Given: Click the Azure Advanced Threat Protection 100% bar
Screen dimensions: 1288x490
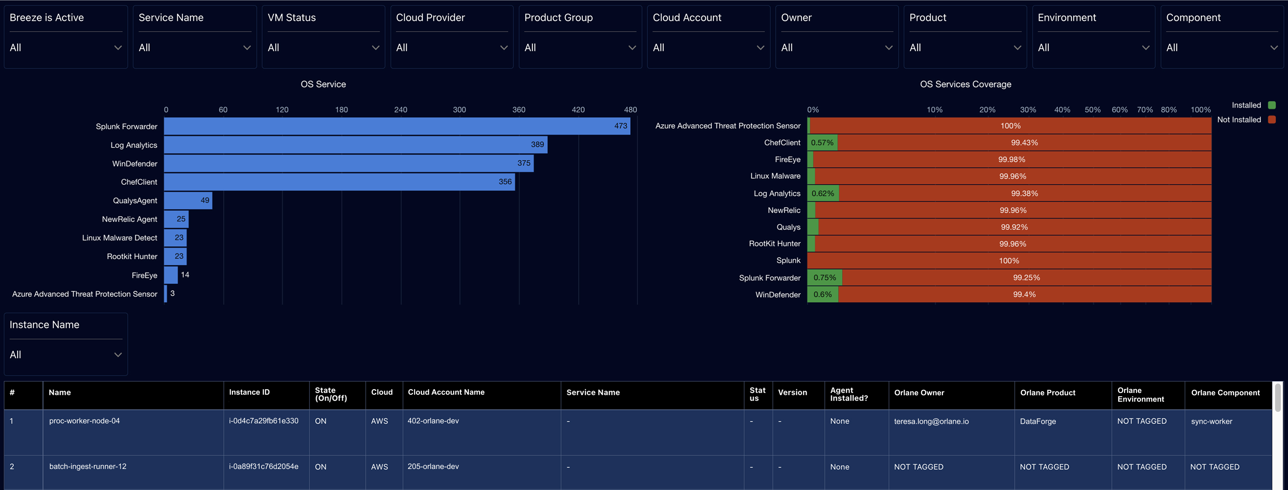Looking at the screenshot, I should (1010, 126).
